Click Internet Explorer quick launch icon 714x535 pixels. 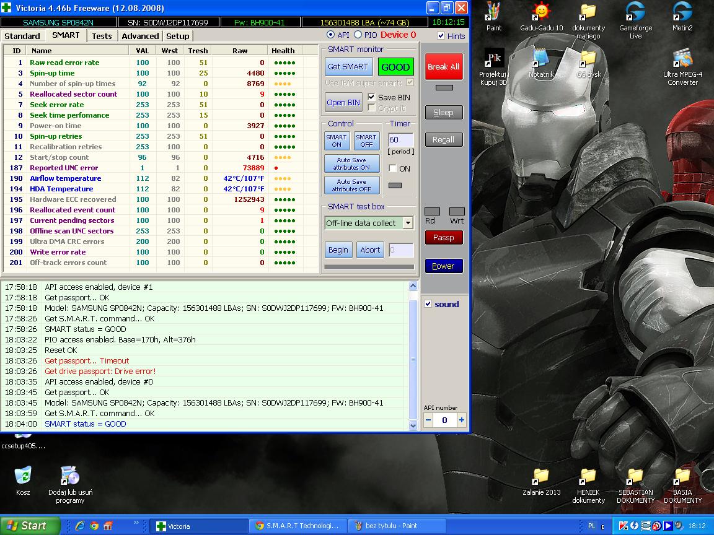pyautogui.click(x=80, y=526)
